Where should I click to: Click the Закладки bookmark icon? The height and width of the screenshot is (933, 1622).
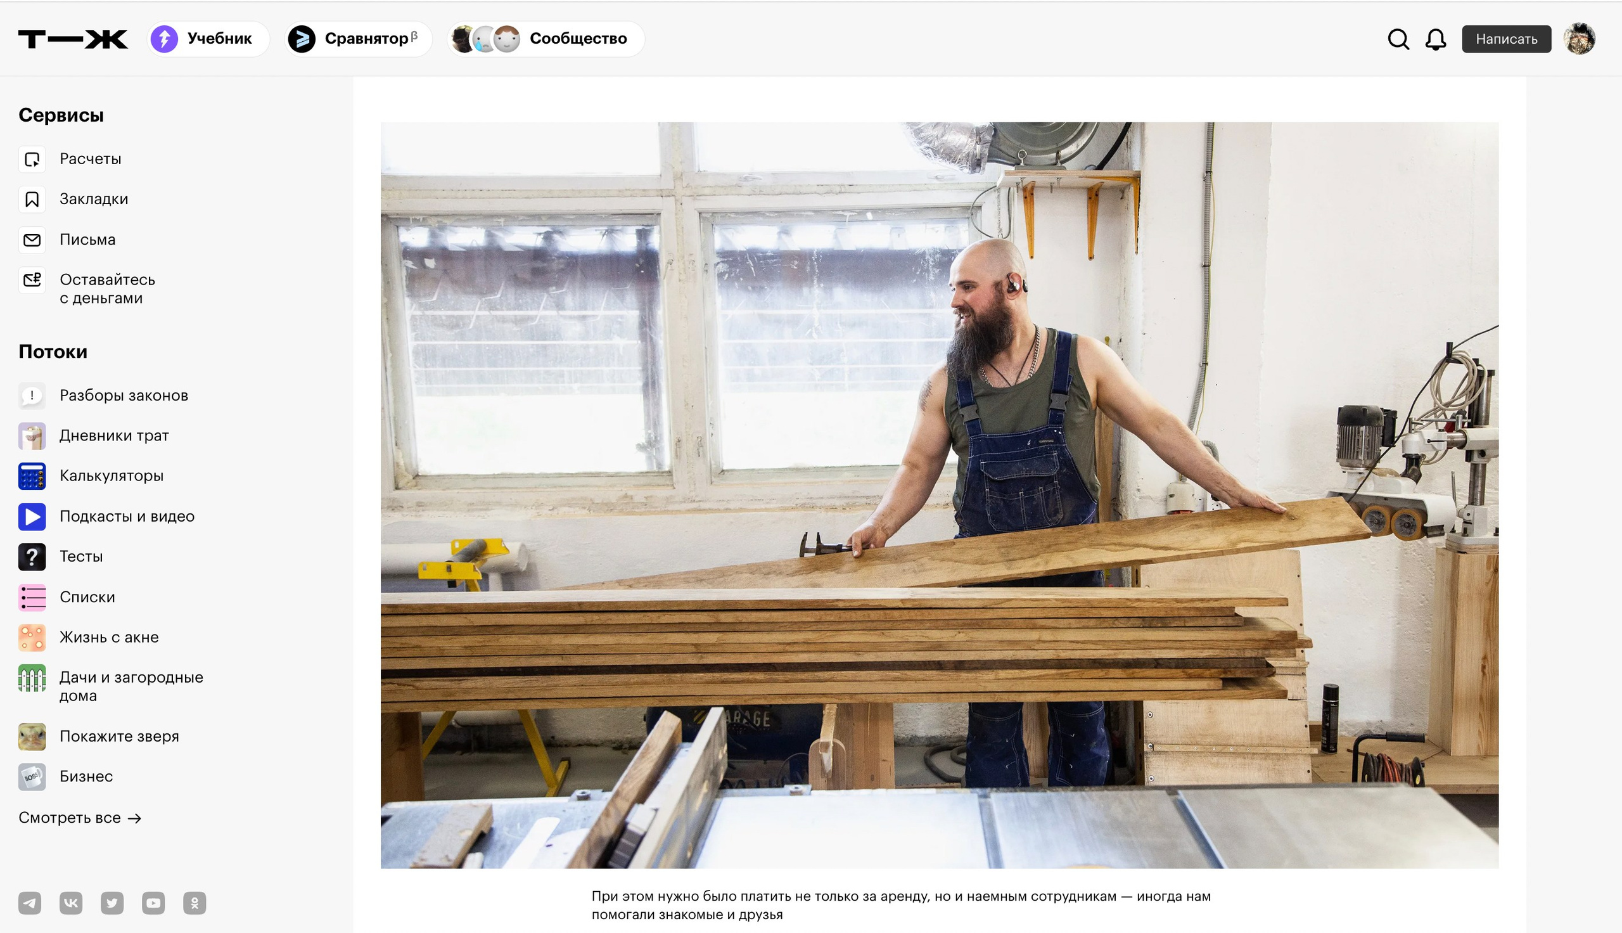32,199
